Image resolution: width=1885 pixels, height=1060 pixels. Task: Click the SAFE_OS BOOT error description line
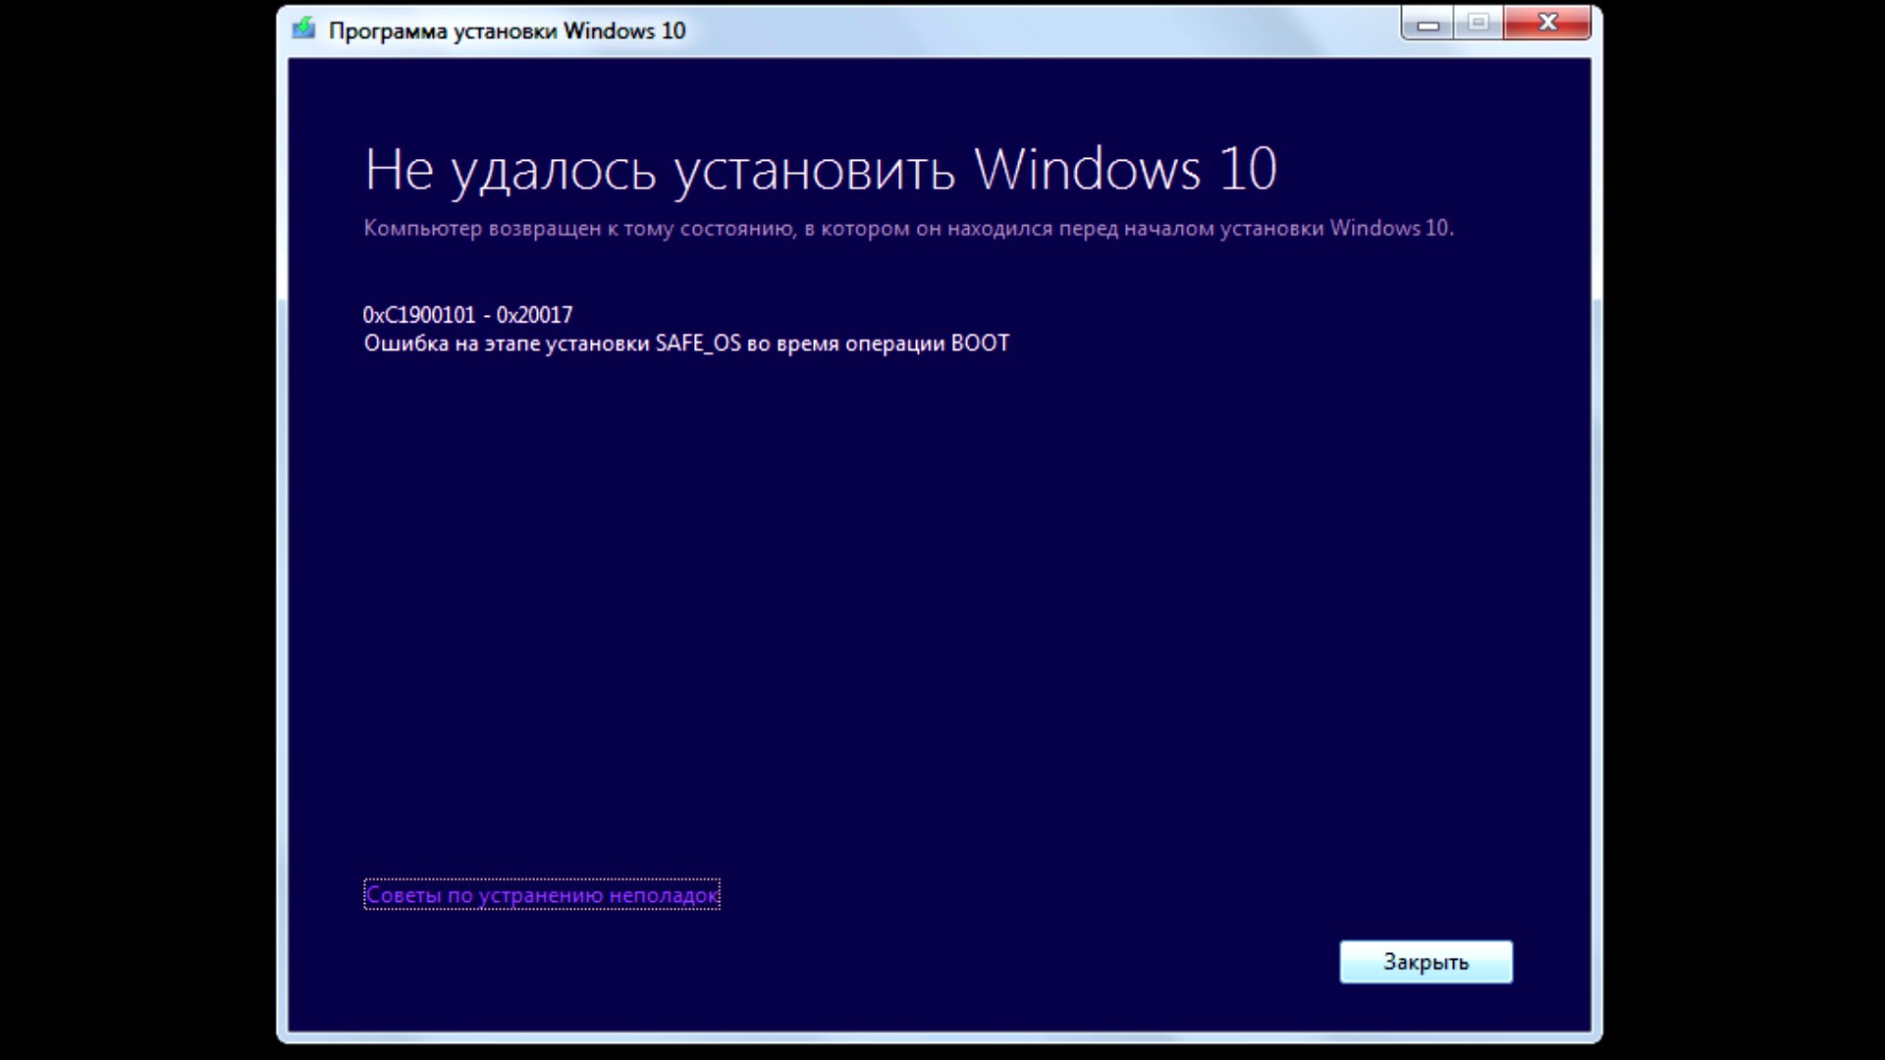click(x=686, y=344)
